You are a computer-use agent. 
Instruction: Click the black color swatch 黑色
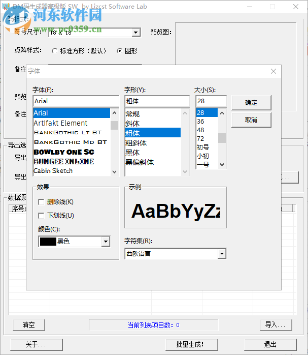[48, 242]
